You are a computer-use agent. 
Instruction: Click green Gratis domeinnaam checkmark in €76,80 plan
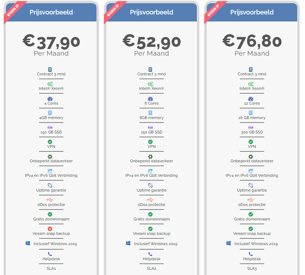click(251, 214)
